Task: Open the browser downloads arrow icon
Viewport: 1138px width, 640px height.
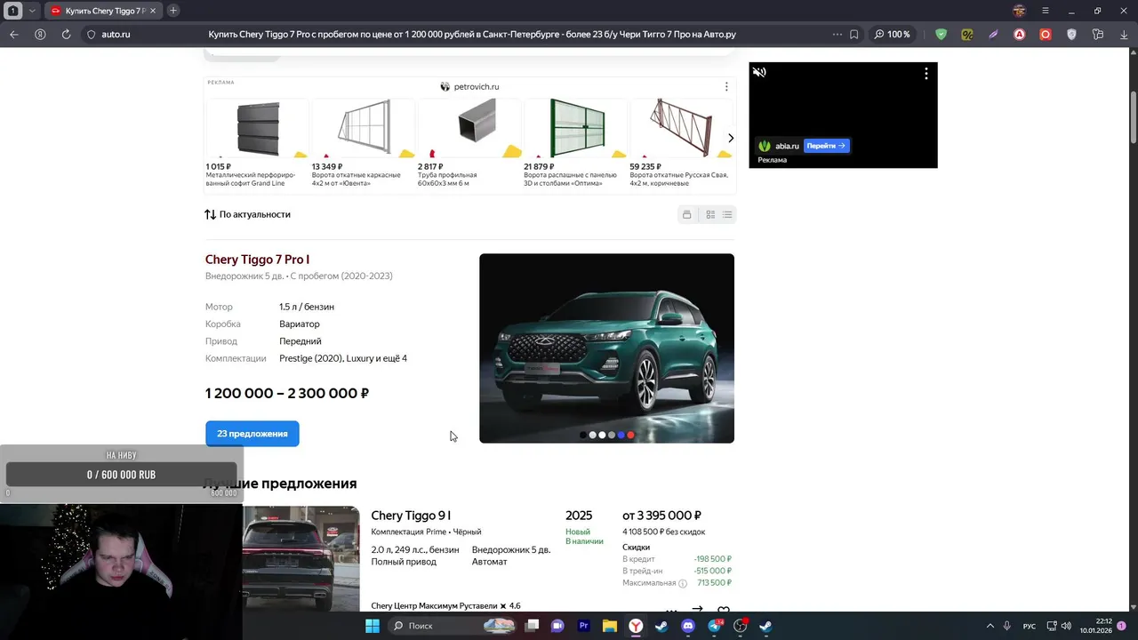Action: 1124,35
